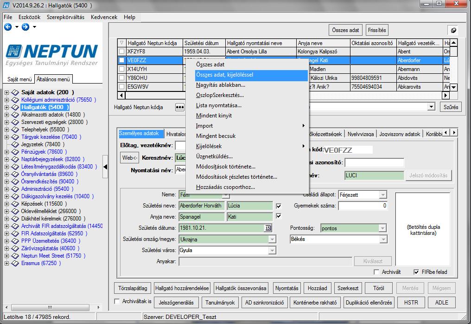Viewport: 471px width, 324px height.
Task: Click the blue forward navigation arrow
Action: pos(25,27)
